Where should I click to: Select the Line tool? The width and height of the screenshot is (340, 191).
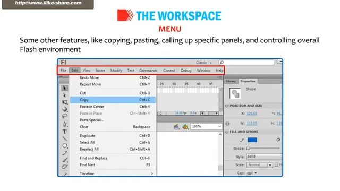point(65,138)
